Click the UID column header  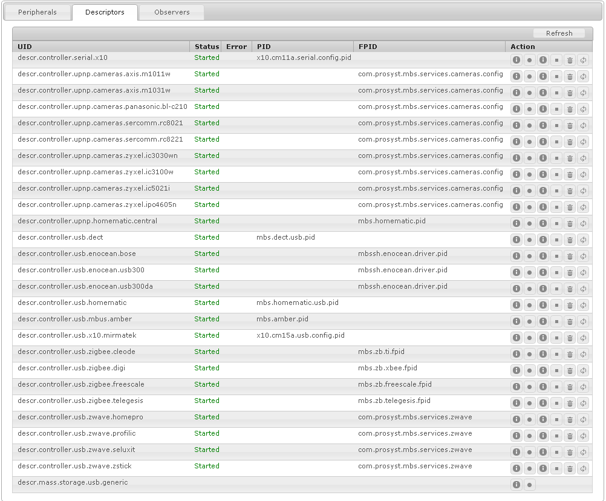[25, 47]
